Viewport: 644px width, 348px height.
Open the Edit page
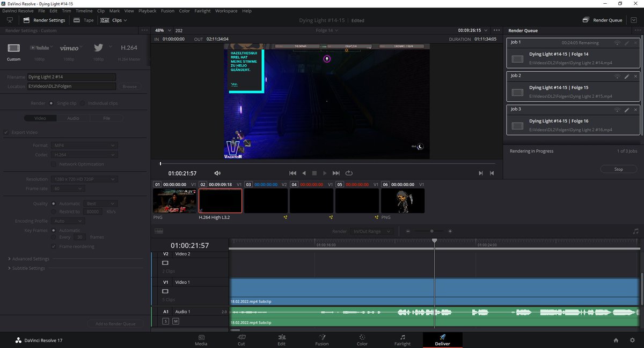pos(281,339)
